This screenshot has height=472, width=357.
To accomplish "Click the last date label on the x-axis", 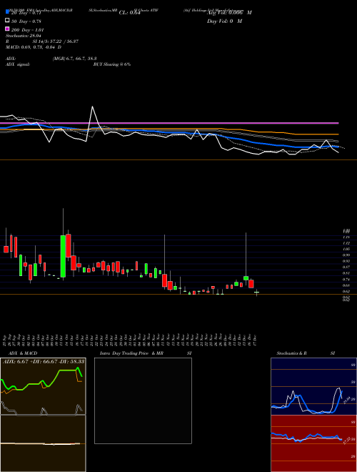I will pyautogui.click(x=256, y=339).
